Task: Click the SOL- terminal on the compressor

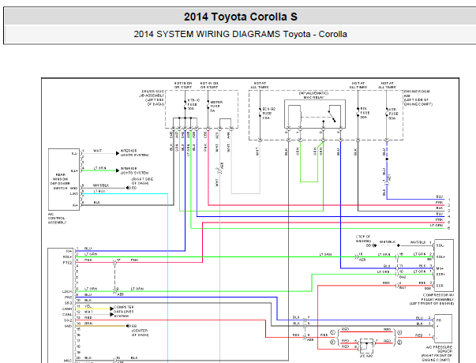Action: [x=440, y=245]
